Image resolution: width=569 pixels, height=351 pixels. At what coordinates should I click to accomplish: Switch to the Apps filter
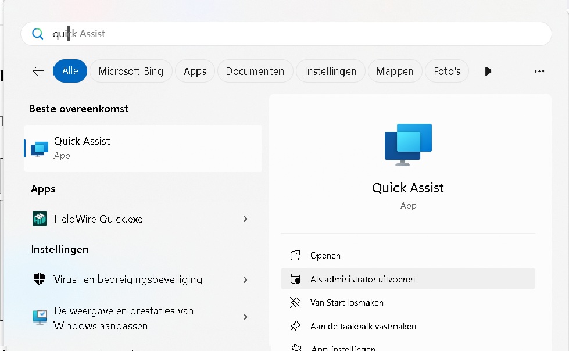click(195, 71)
